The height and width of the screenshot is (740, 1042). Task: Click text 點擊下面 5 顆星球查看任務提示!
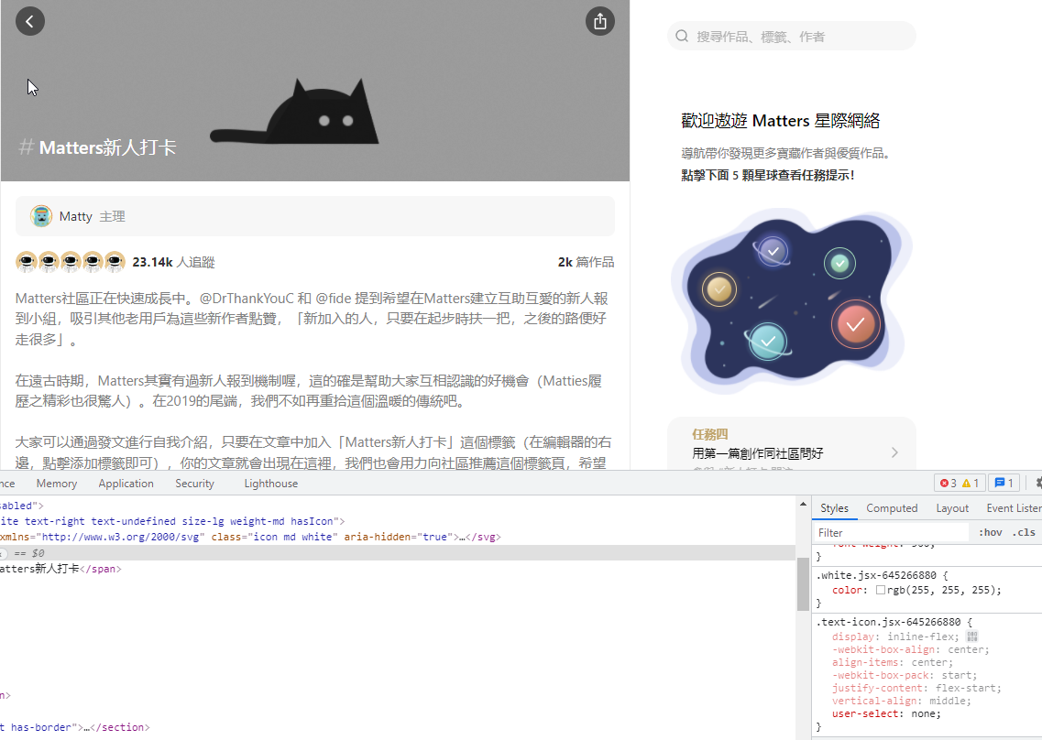pyautogui.click(x=768, y=175)
